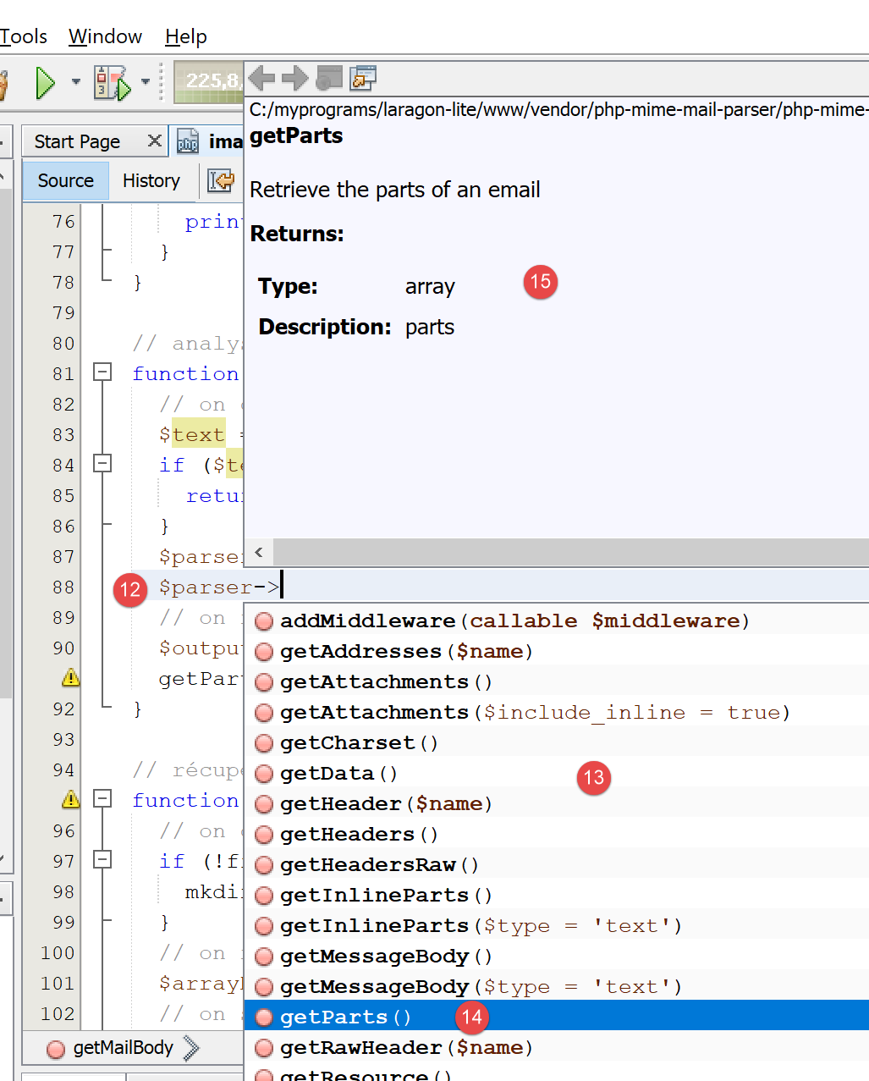The image size is (869, 1081).
Task: Click the forward arrow in documentation popup
Action: coord(294,78)
